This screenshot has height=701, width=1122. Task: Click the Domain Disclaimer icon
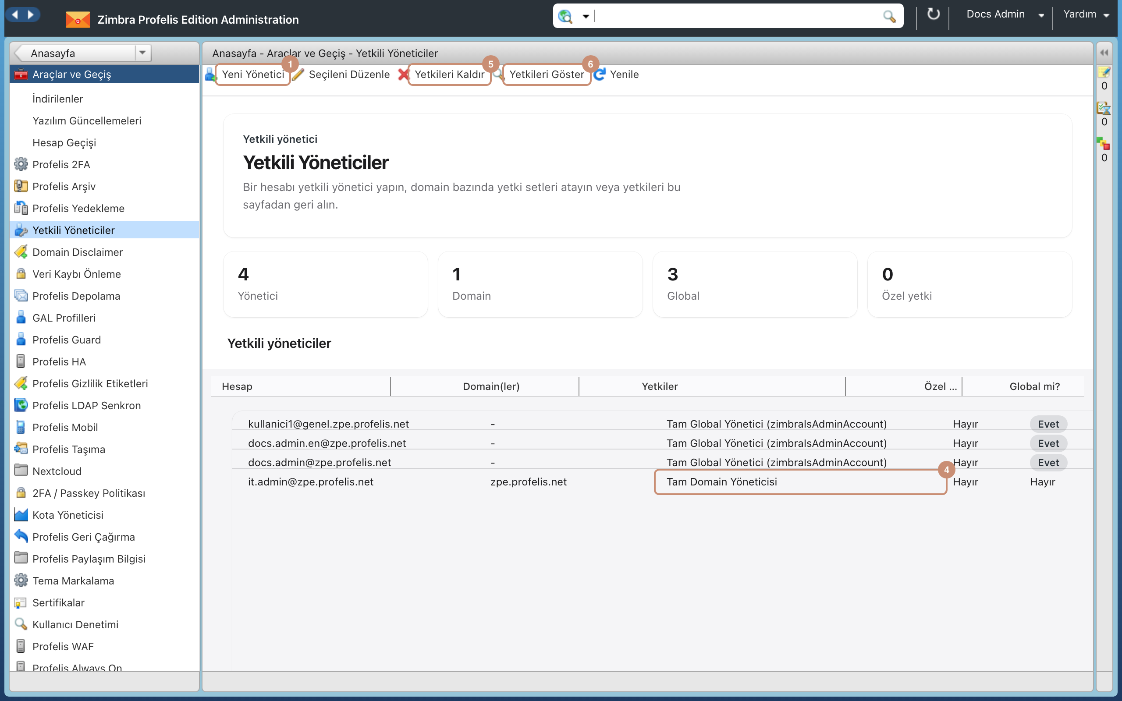21,252
